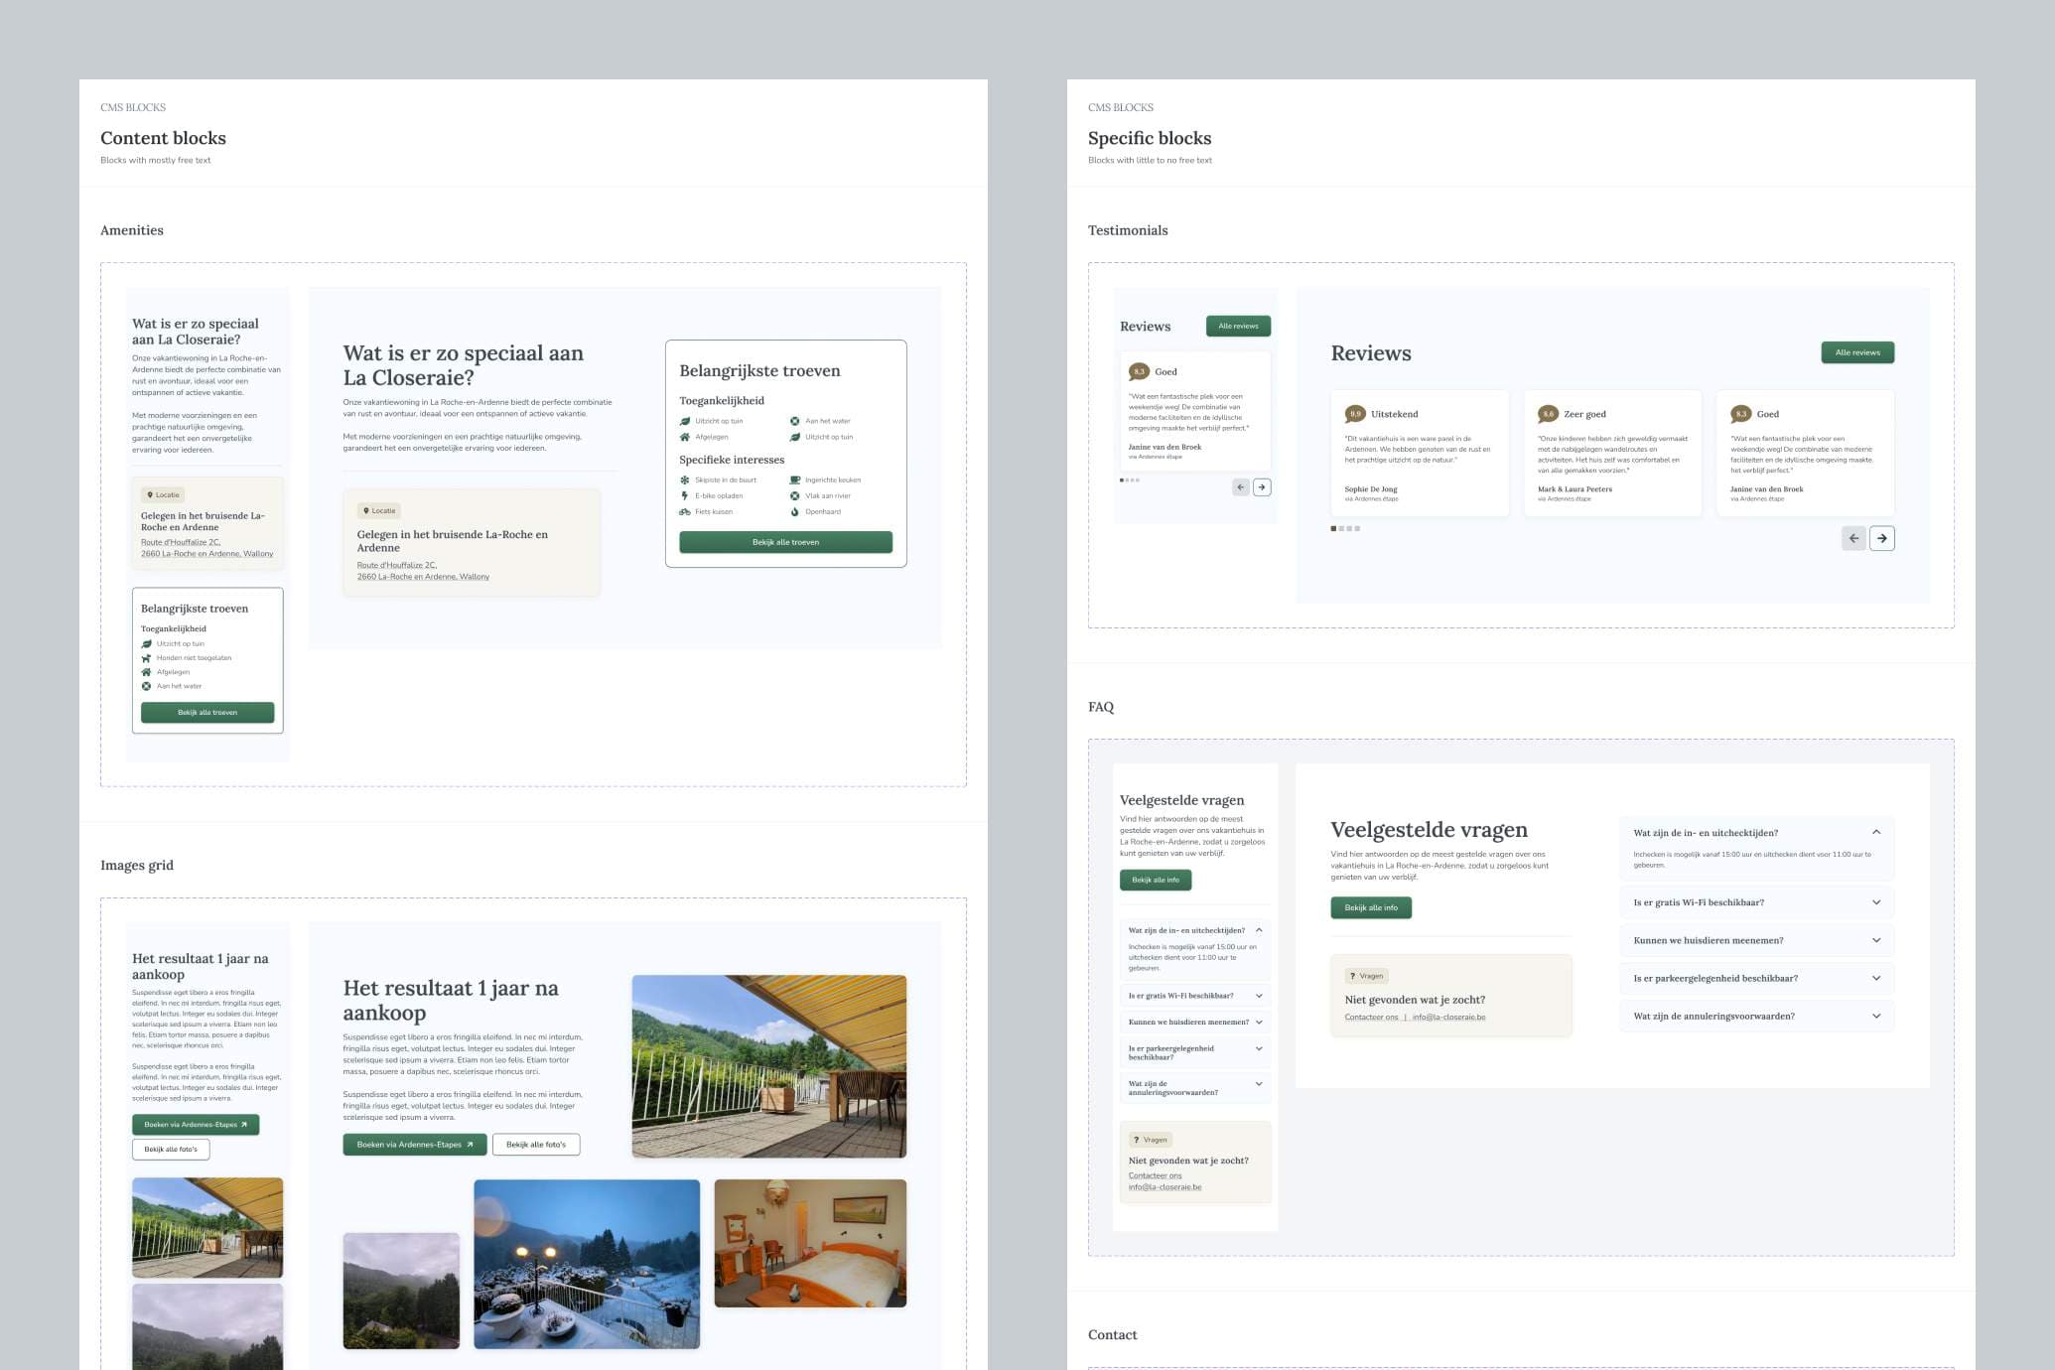Click the bedroom photo thumbnail
The image size is (2055, 1370).
(810, 1243)
